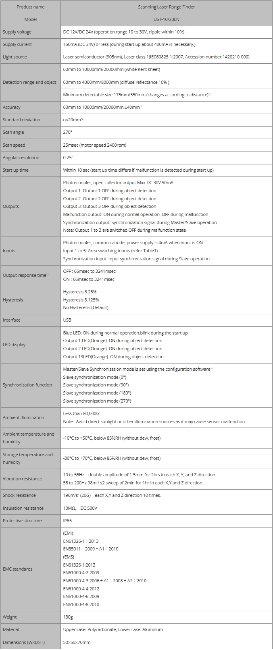Click the Input 1 to 5 area switching line

tap(110, 251)
